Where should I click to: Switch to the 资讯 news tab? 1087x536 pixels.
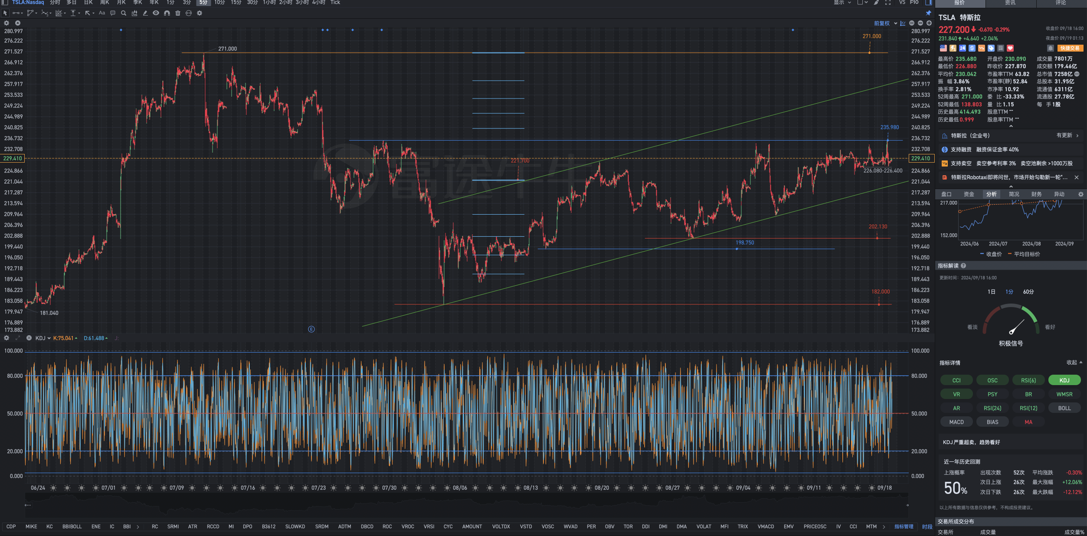tap(1010, 3)
